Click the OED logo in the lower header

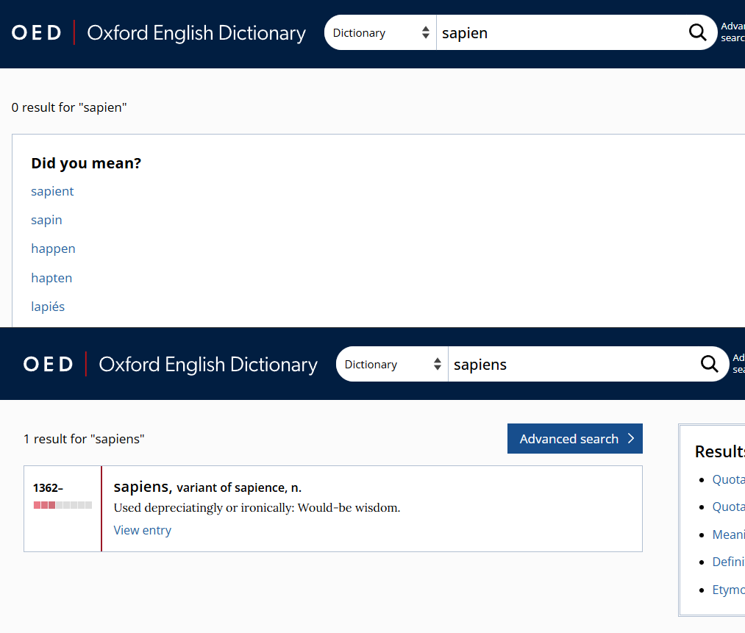click(49, 364)
